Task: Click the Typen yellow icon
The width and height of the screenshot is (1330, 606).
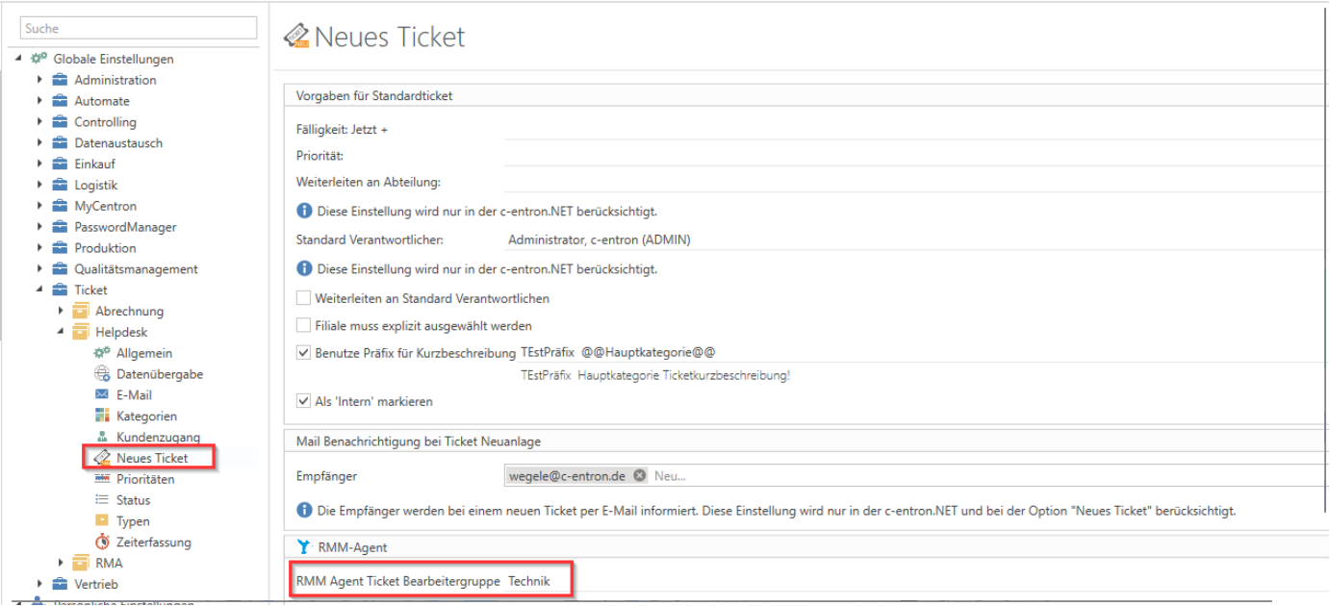Action: [x=102, y=521]
